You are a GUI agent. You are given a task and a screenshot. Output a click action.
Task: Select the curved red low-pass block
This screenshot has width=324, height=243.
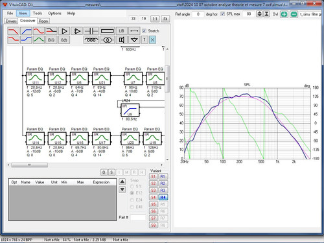click(x=39, y=31)
